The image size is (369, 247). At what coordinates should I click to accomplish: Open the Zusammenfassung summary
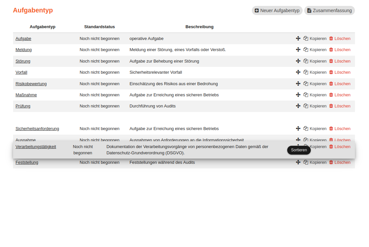pos(329,10)
